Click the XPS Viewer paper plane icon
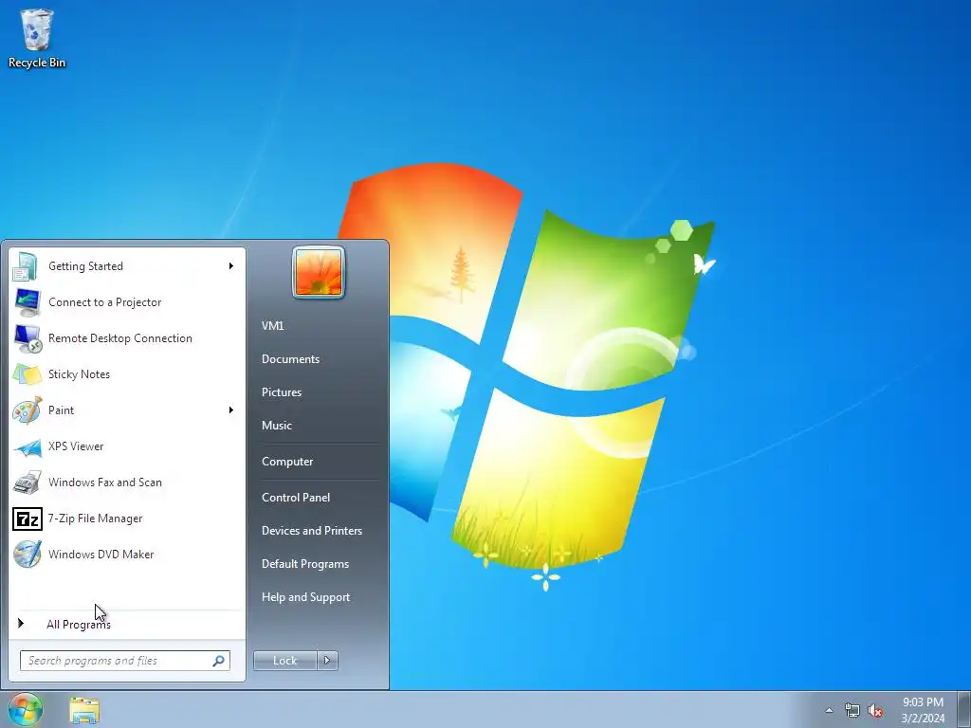Screen dimensions: 971x728 (x=27, y=446)
